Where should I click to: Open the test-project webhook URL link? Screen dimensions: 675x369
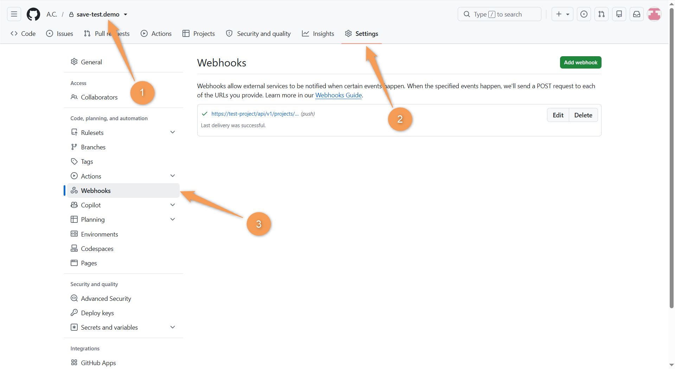(255, 114)
